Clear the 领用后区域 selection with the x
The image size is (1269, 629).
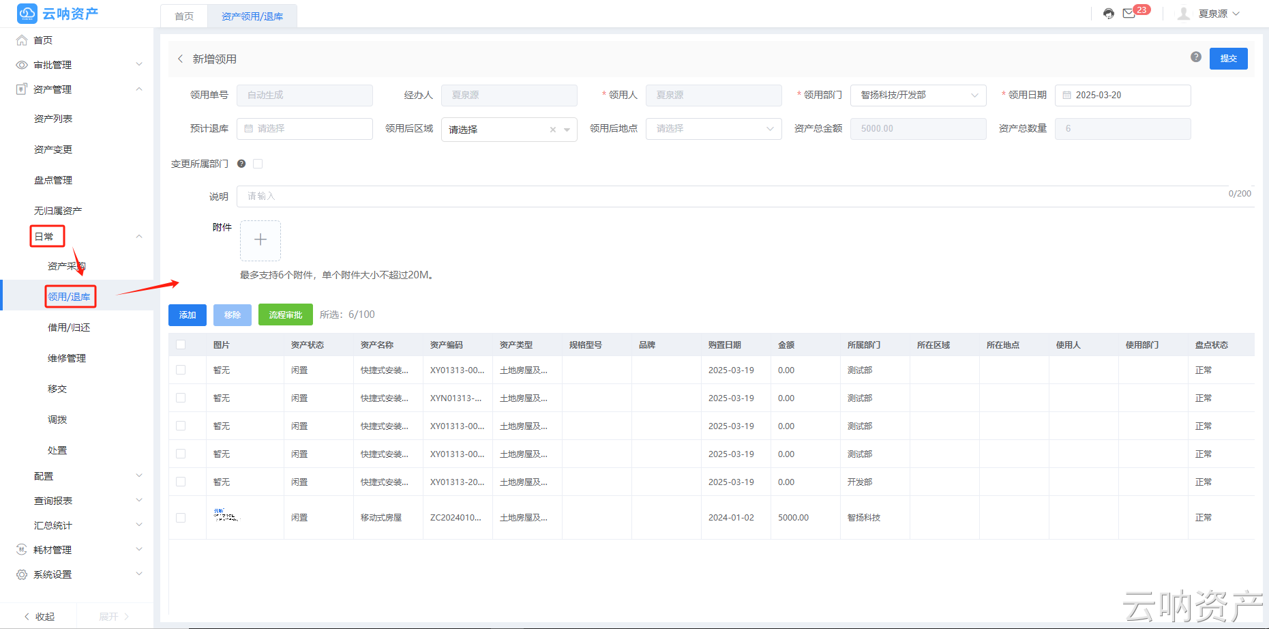553,130
